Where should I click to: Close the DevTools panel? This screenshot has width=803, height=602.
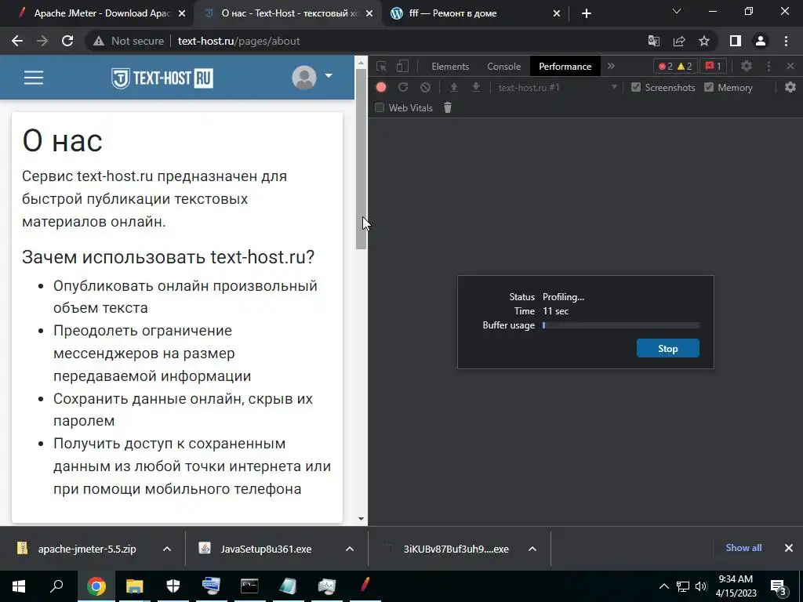click(790, 66)
